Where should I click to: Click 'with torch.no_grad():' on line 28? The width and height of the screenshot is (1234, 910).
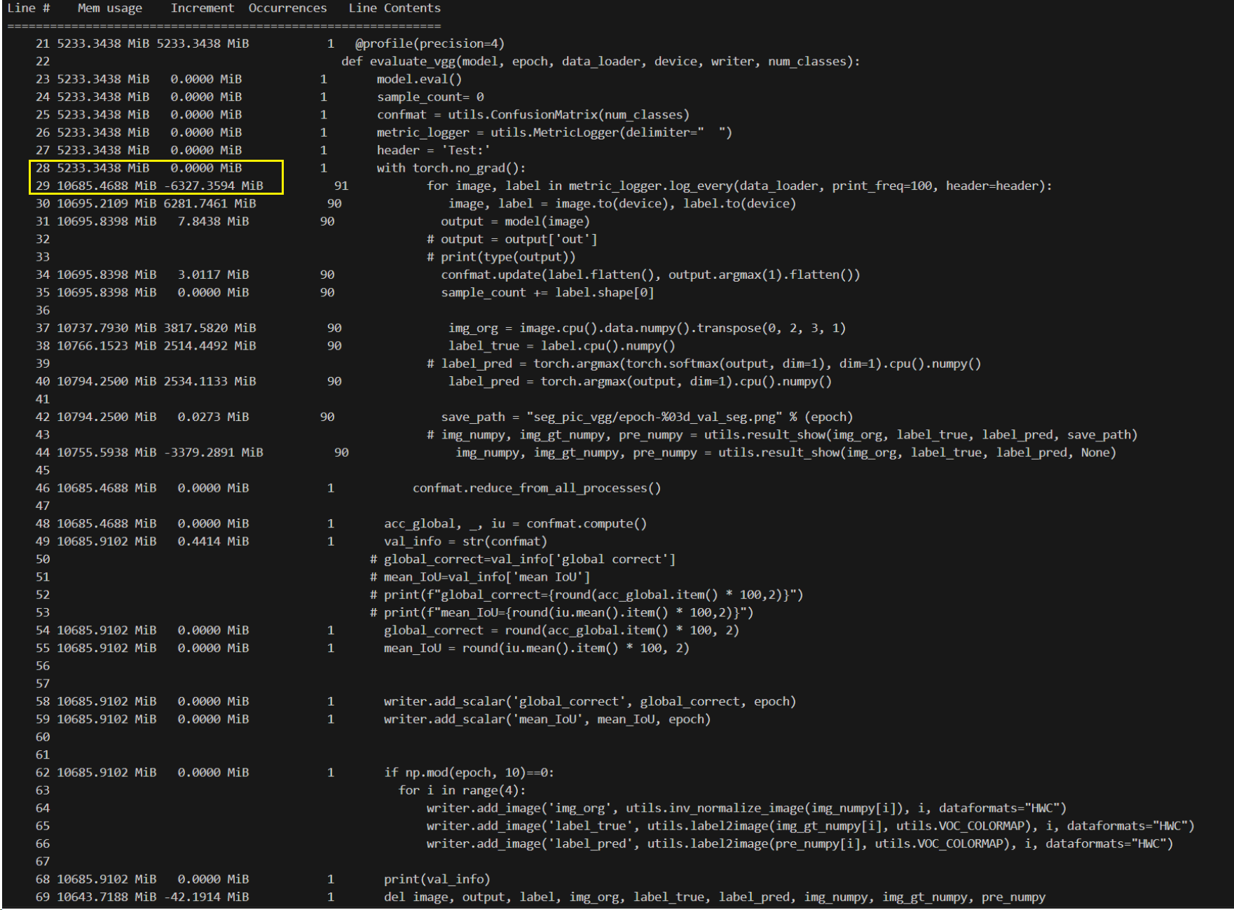(451, 168)
